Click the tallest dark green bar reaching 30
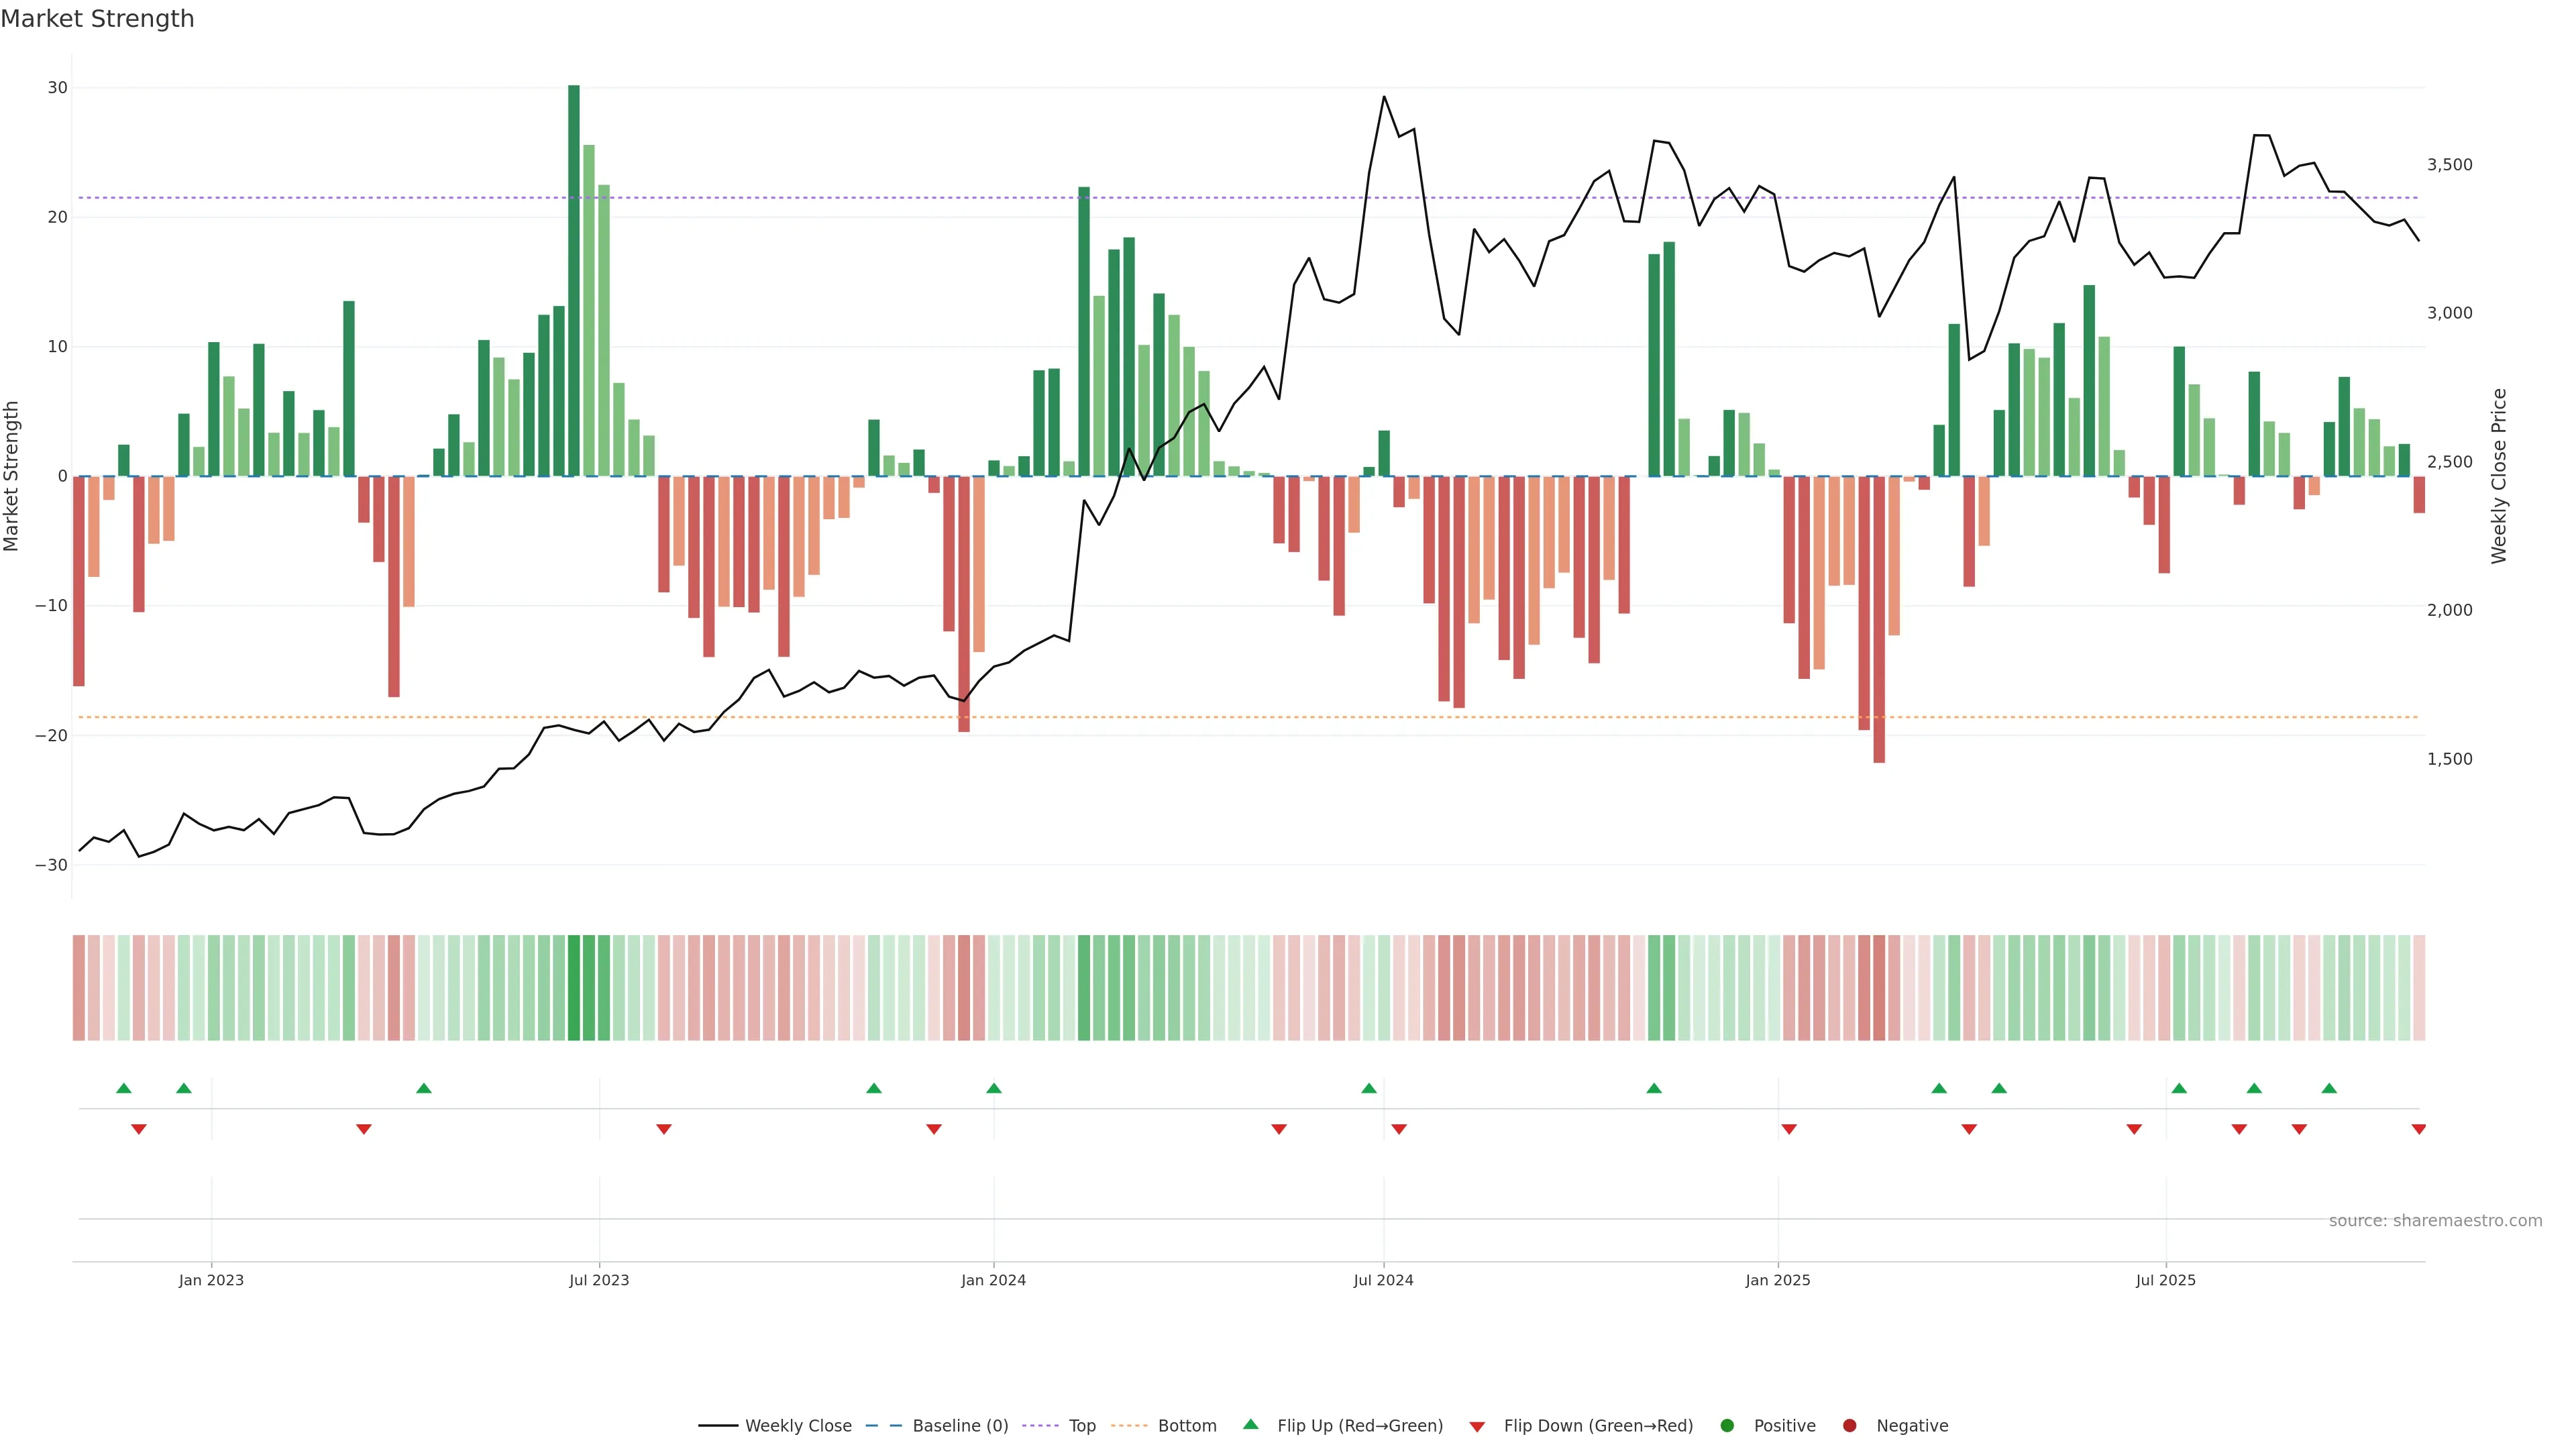Image resolution: width=2576 pixels, height=1449 pixels. point(574,280)
